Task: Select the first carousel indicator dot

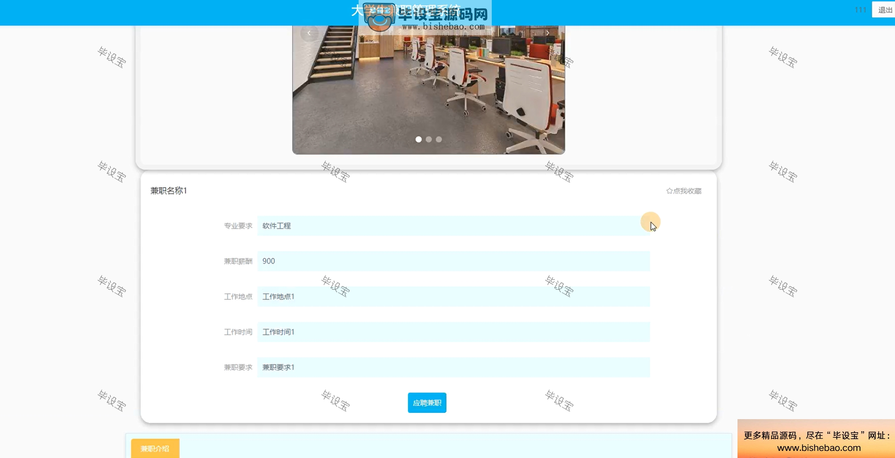Action: (419, 139)
